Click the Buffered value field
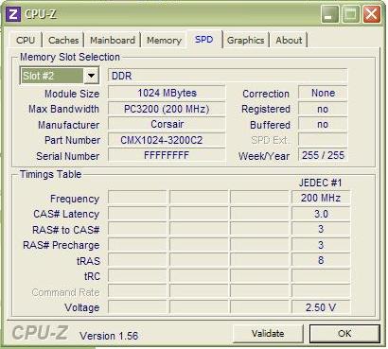 tap(323, 124)
